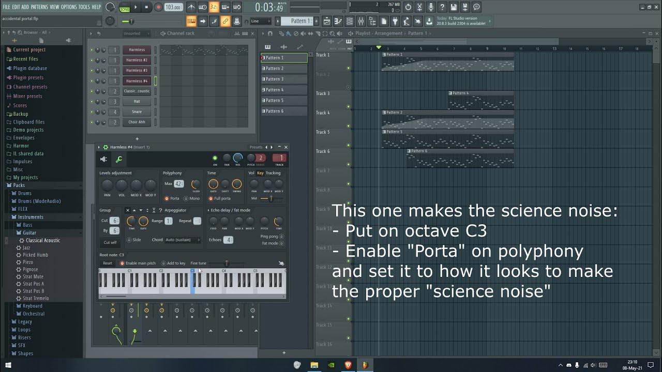
Task: Open Brave browser from the Windows taskbar
Action: tap(348, 365)
